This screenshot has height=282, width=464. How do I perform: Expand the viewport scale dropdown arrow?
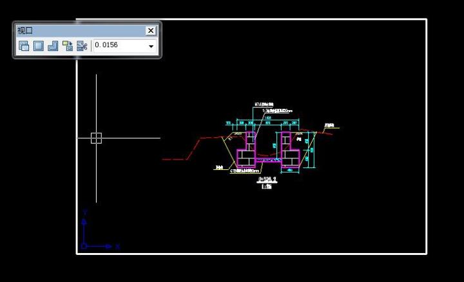(151, 46)
